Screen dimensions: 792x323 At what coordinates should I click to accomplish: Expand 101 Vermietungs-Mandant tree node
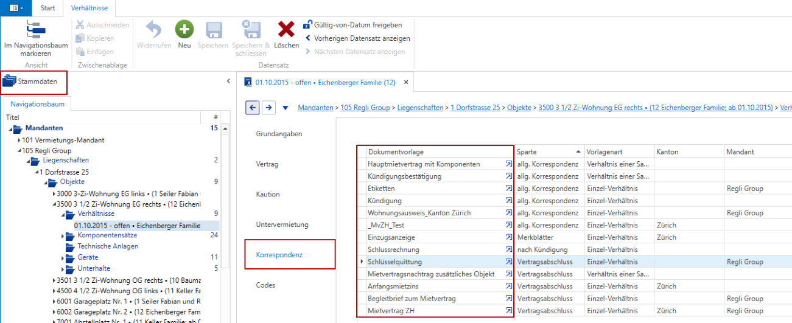coord(19,140)
